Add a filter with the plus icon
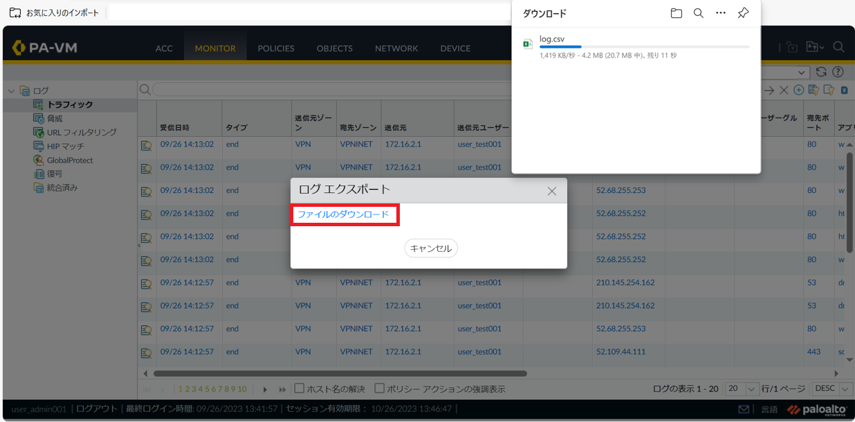This screenshot has height=422, width=855. click(798, 91)
